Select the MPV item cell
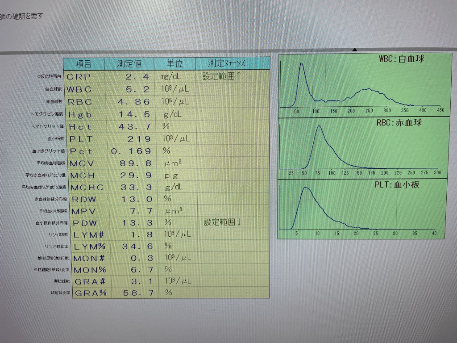The width and height of the screenshot is (457, 343). tap(91, 211)
